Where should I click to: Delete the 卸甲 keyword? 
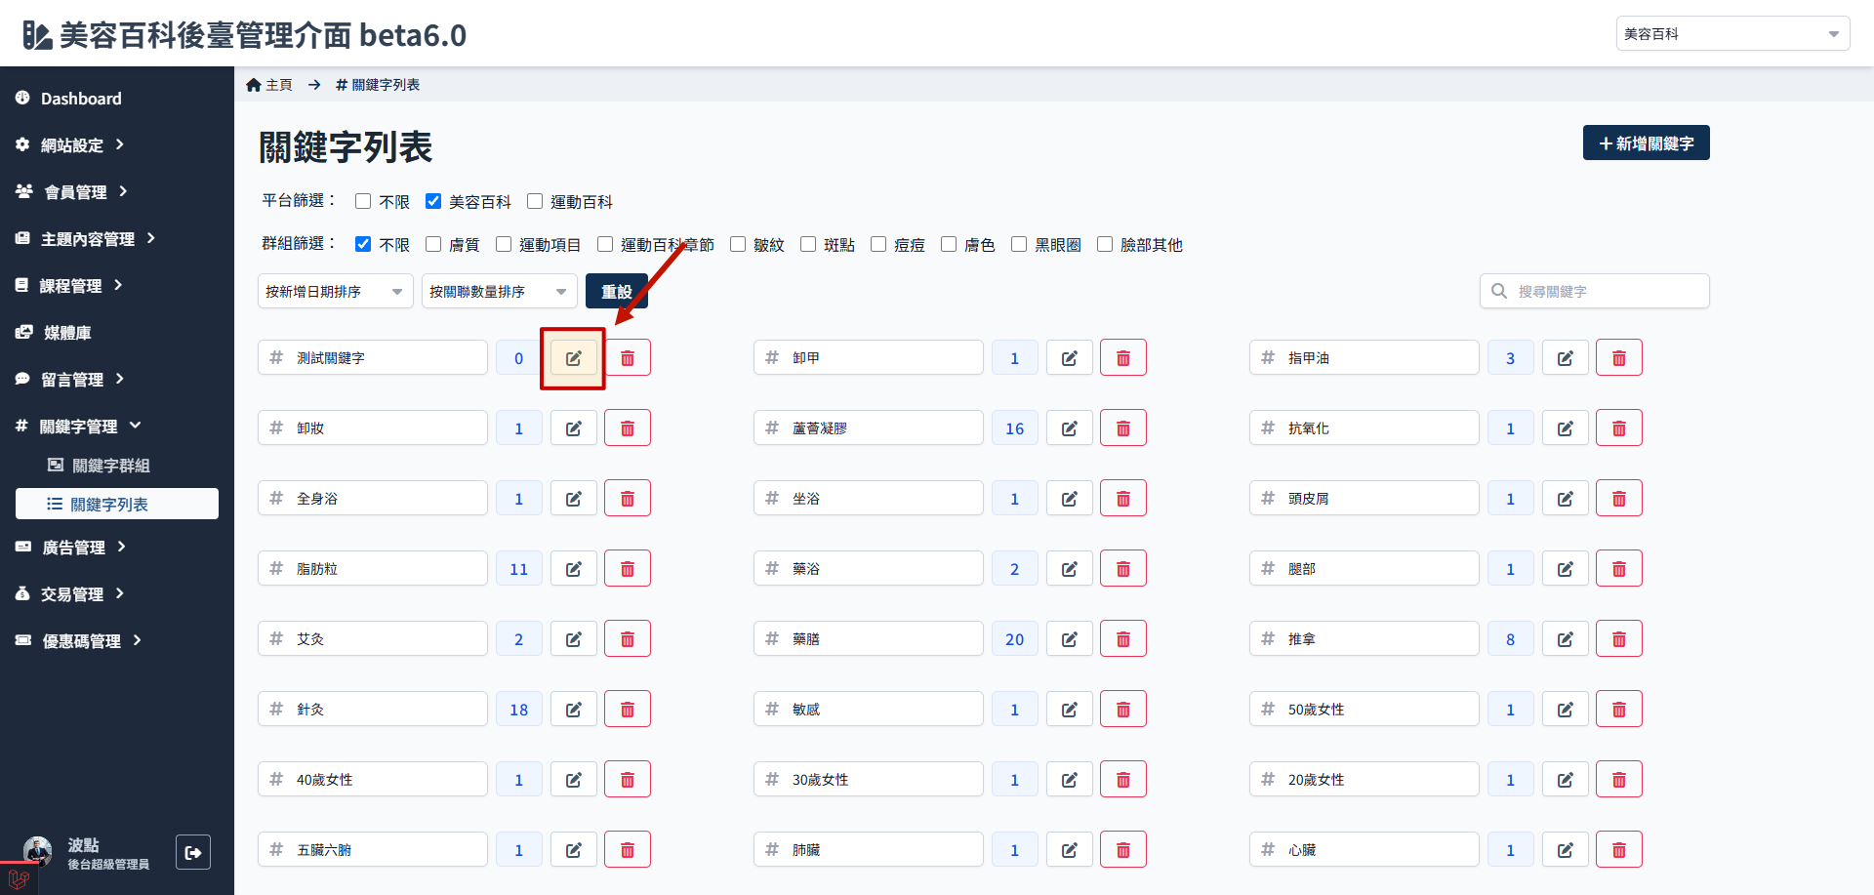[x=1123, y=358]
